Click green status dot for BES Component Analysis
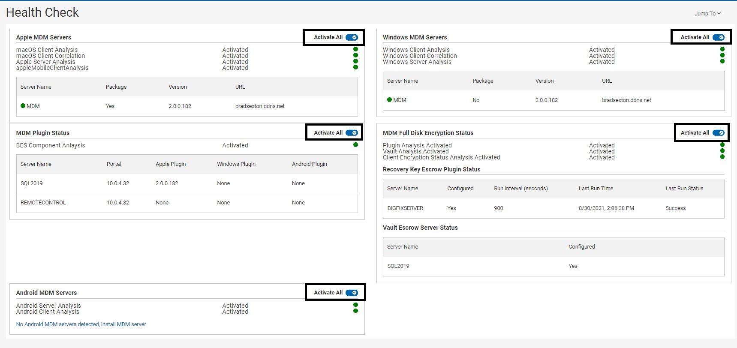Viewport: 737px width, 348px height. [355, 145]
